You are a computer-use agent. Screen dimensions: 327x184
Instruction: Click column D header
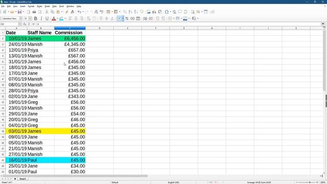(100, 28)
